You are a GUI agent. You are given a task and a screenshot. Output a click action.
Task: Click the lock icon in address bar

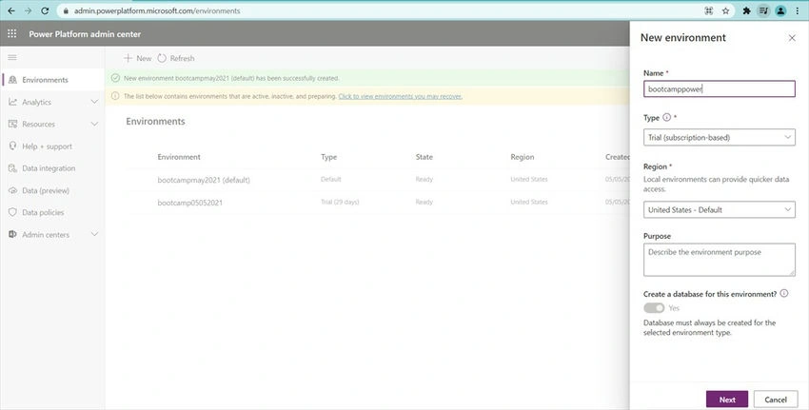(x=66, y=10)
